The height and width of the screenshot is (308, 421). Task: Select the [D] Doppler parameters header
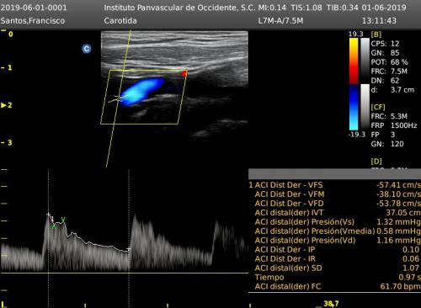(x=376, y=162)
